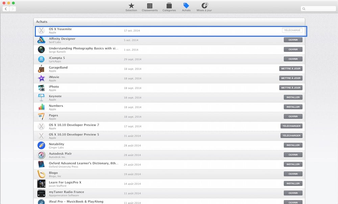Click the Autodesk Pixlr app name
Viewport: 338px width, 204px height.
(61, 154)
